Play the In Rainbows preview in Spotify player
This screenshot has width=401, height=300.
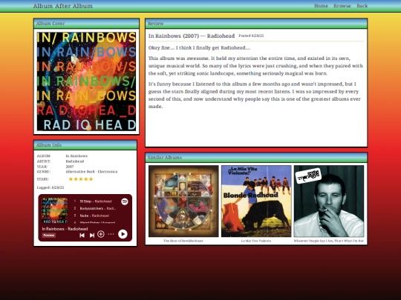click(123, 234)
